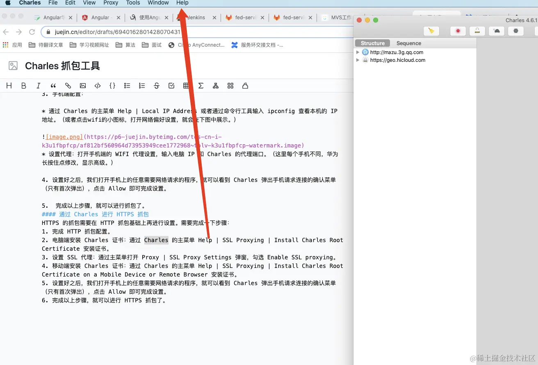The image size is (538, 365).
Task: Click the last editor toolbar icon after the grid icon
Action: click(245, 86)
